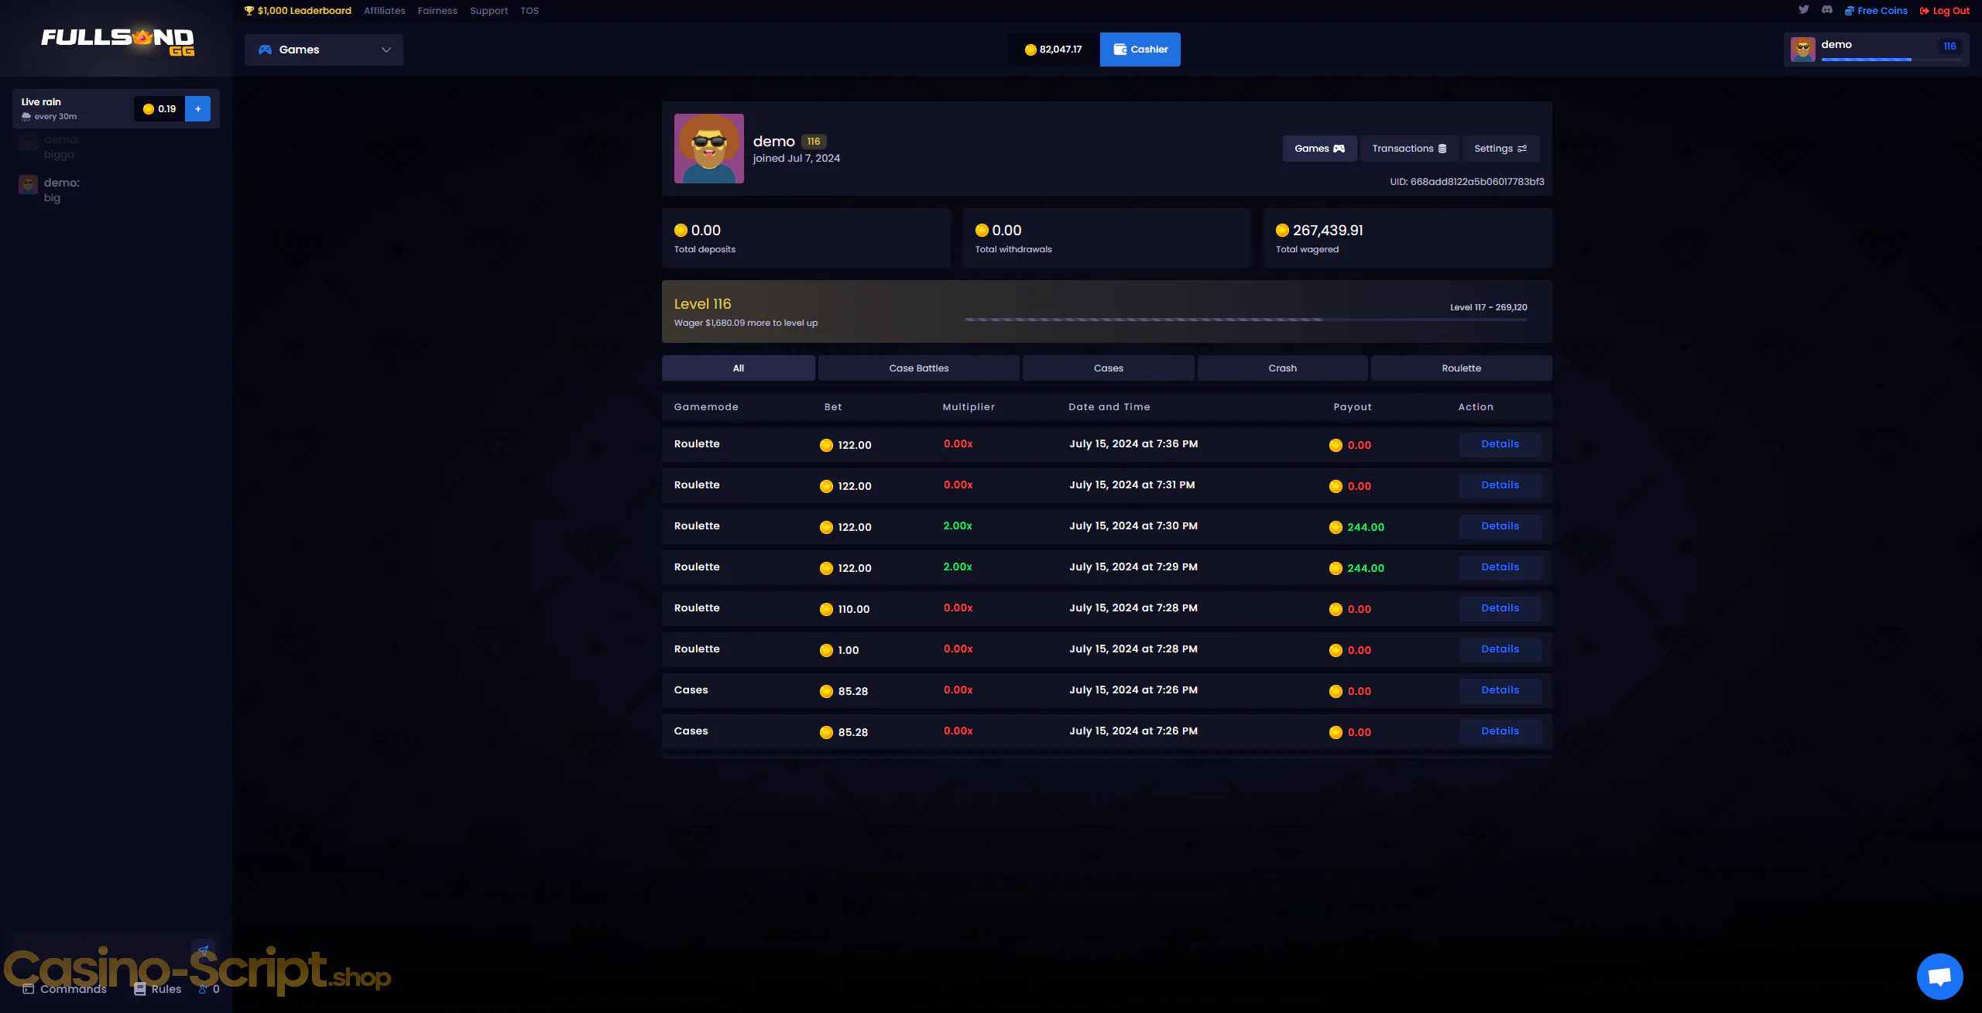Click Log Out
Viewport: 1982px width, 1013px height.
click(x=1945, y=11)
